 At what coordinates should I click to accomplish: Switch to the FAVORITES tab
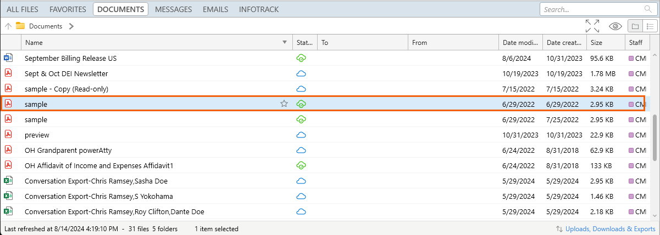(x=68, y=9)
